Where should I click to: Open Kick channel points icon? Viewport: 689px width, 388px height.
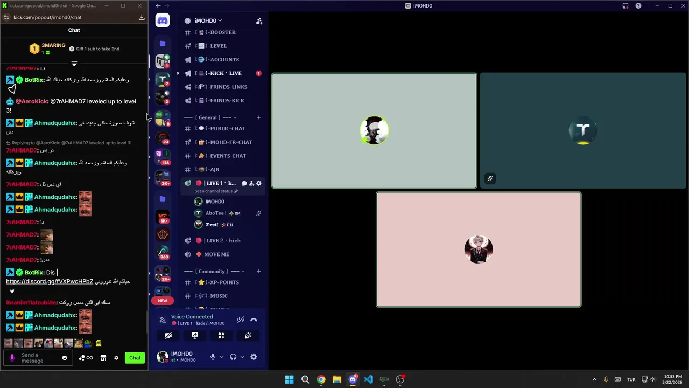[86, 358]
